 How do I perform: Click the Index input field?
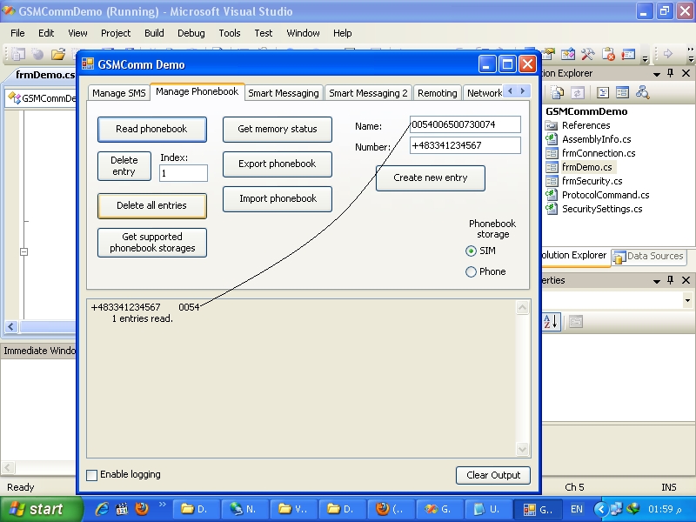point(184,173)
